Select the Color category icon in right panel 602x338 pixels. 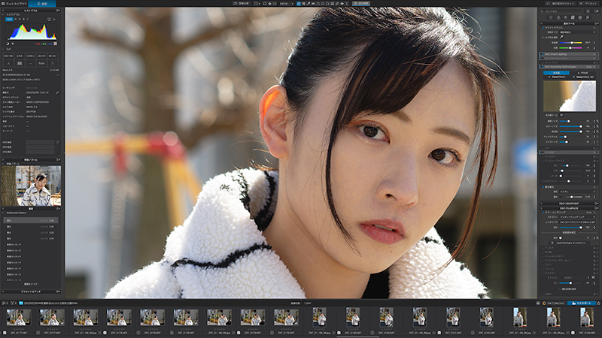558,17
